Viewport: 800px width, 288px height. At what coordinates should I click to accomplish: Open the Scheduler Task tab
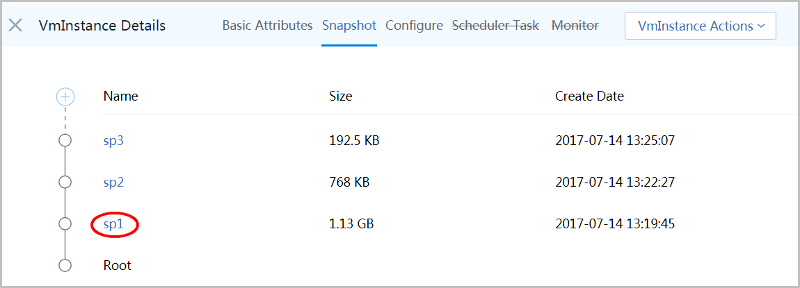pyautogui.click(x=495, y=26)
